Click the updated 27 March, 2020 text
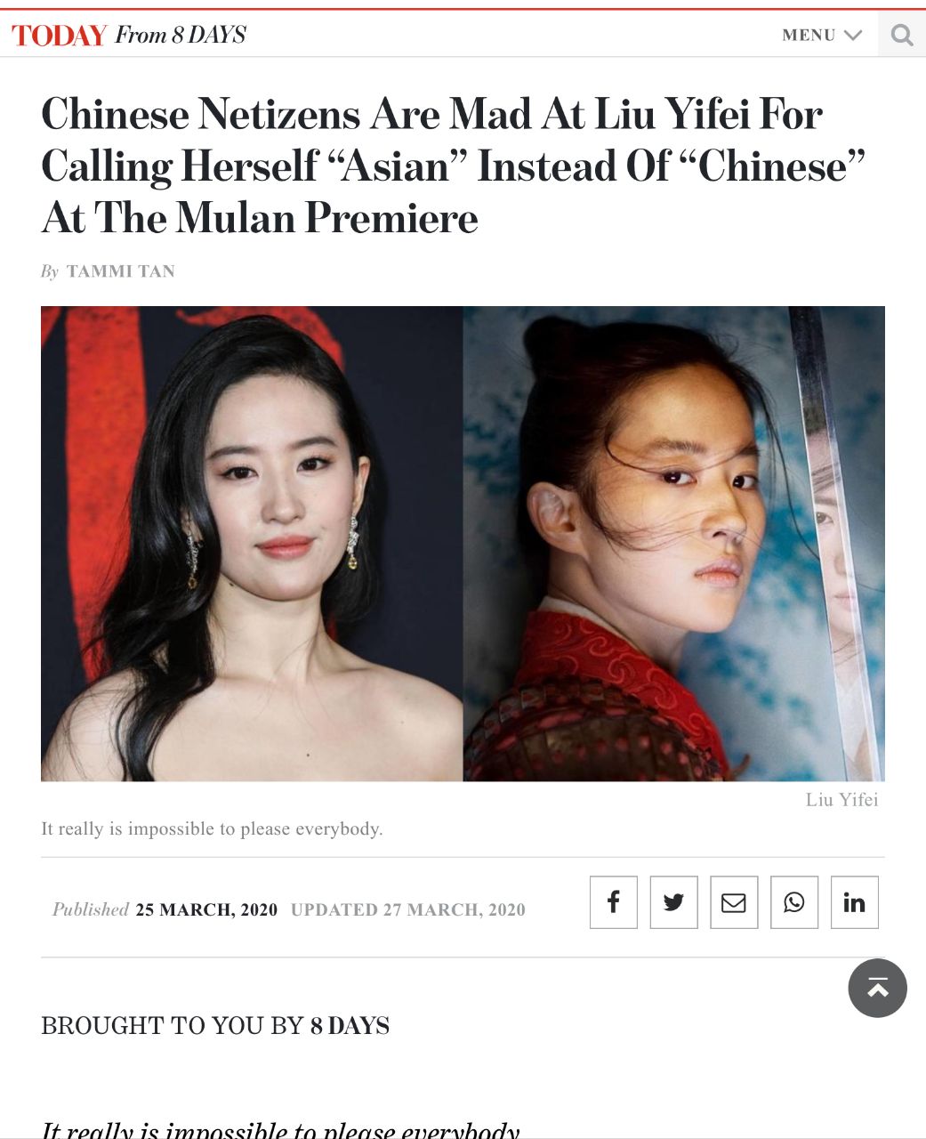 [x=407, y=909]
